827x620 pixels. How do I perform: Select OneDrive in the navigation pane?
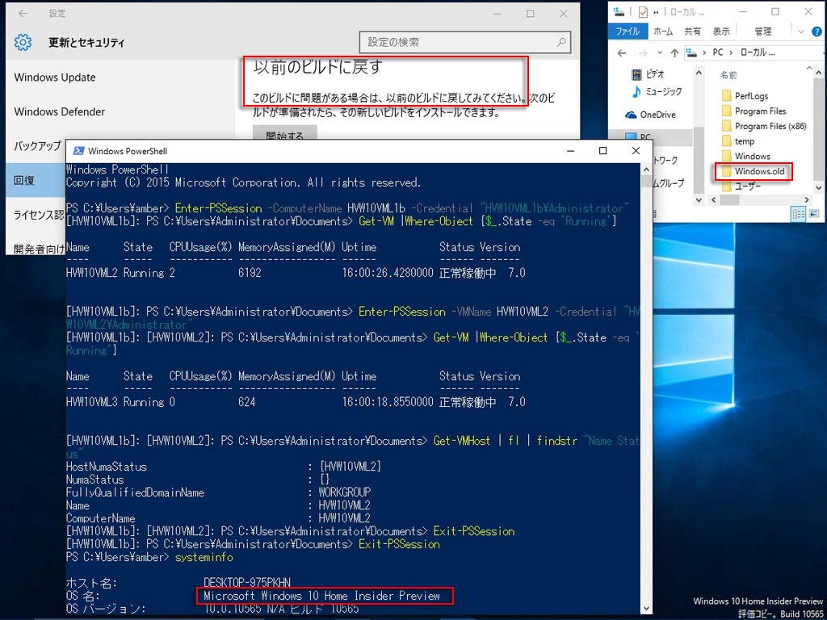(650, 115)
